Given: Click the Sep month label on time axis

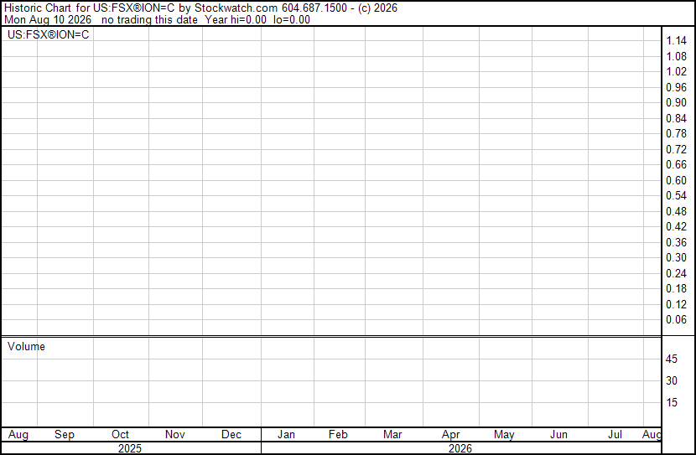Looking at the screenshot, I should (65, 435).
